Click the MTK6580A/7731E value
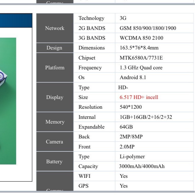This screenshot has width=195, height=195. pyautogui.click(x=141, y=58)
